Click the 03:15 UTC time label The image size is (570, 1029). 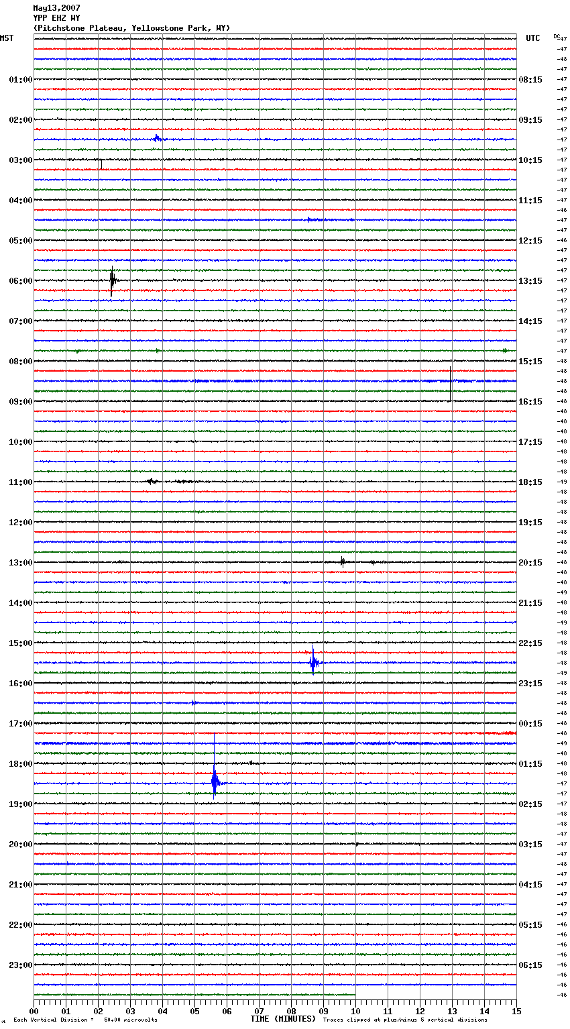click(x=530, y=845)
